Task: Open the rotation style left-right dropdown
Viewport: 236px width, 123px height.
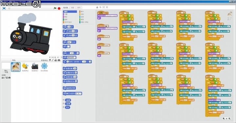Action: pos(79,93)
